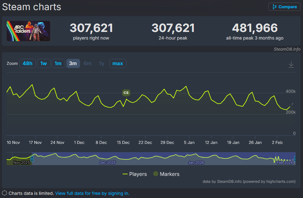
Task: Click the loading circle icon beside 'Charts data is limited'
Action: [x=4, y=193]
